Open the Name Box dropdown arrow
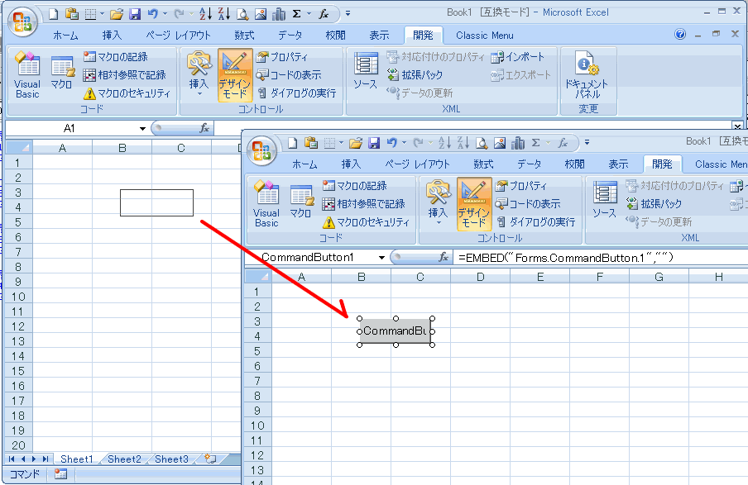The image size is (748, 485). point(142,129)
